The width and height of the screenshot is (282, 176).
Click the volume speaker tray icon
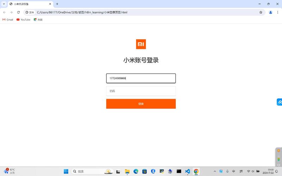253,171
